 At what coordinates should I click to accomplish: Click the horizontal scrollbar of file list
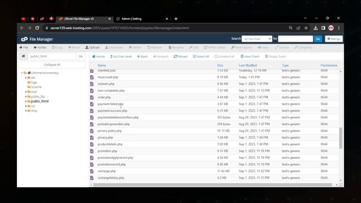click(213, 184)
